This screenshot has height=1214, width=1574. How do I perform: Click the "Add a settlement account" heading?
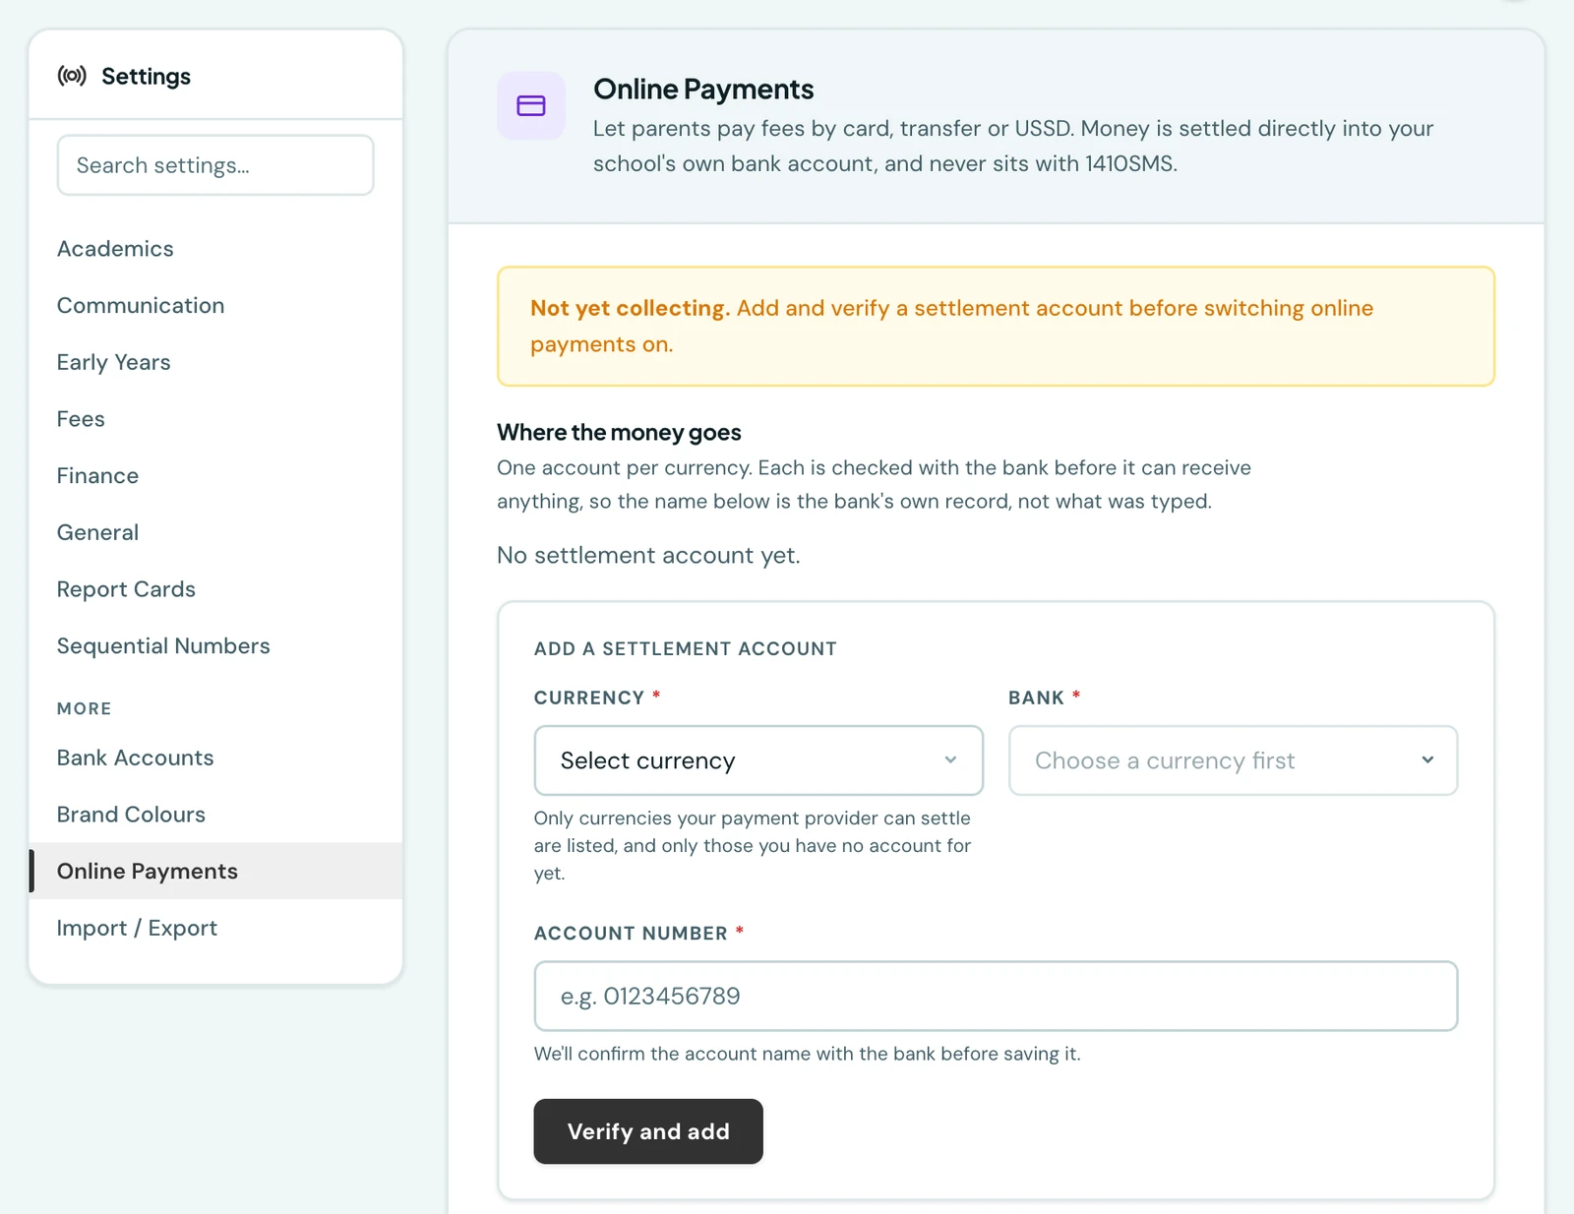pos(686,649)
